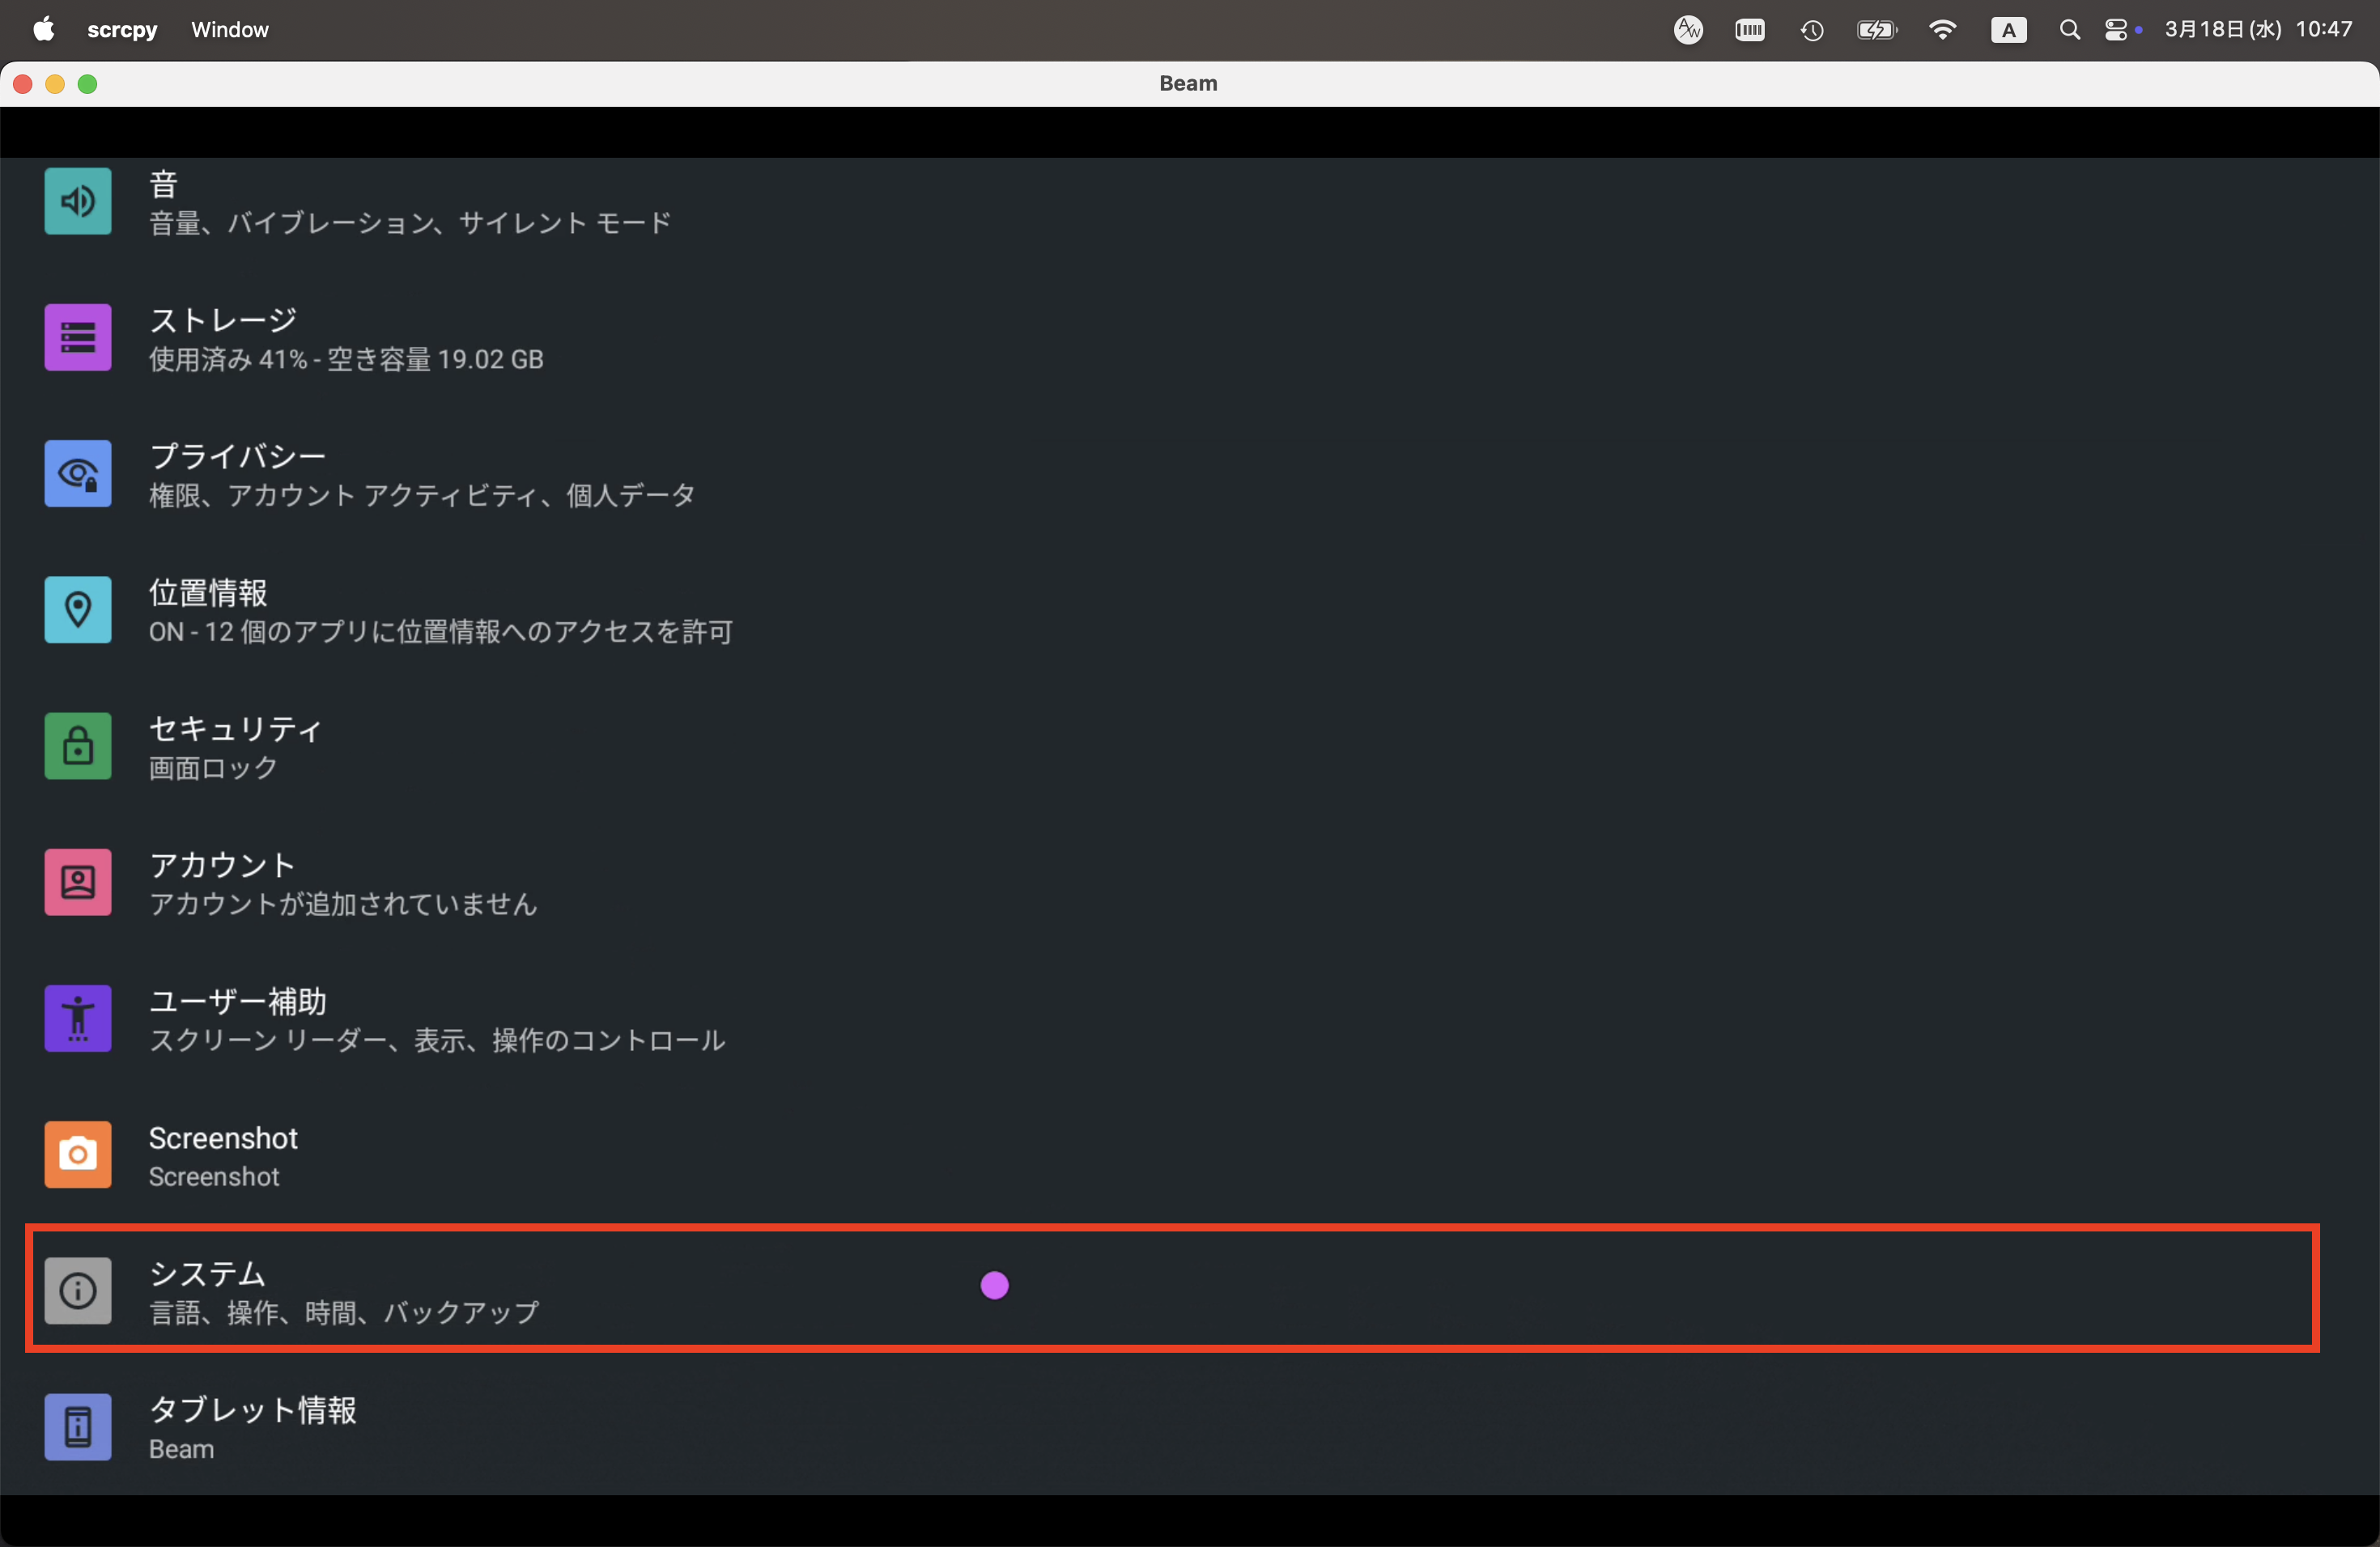Tap the pink Accounts (アカウント) icon
Screen dimensions: 2380x1547
(x=78, y=883)
